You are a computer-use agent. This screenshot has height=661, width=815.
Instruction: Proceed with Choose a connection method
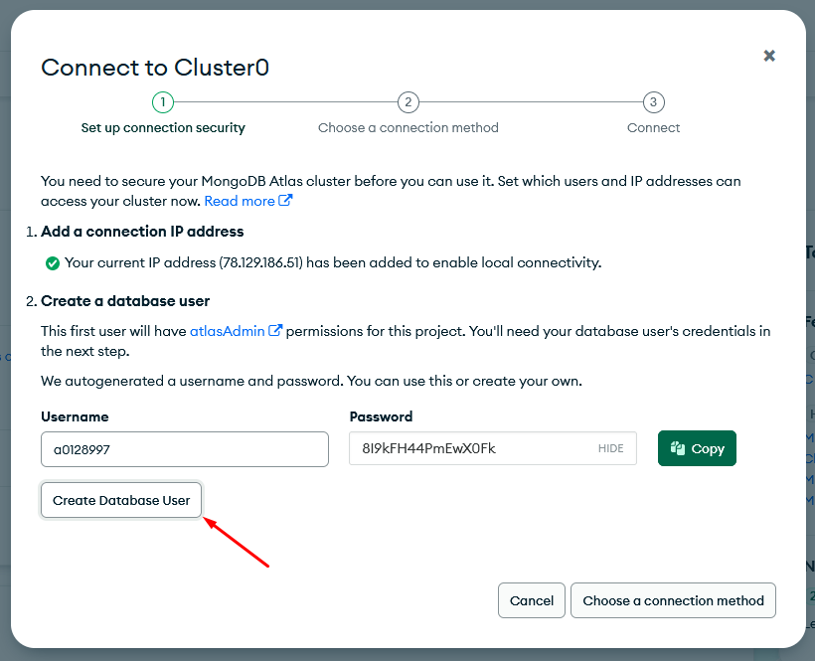[x=673, y=600]
